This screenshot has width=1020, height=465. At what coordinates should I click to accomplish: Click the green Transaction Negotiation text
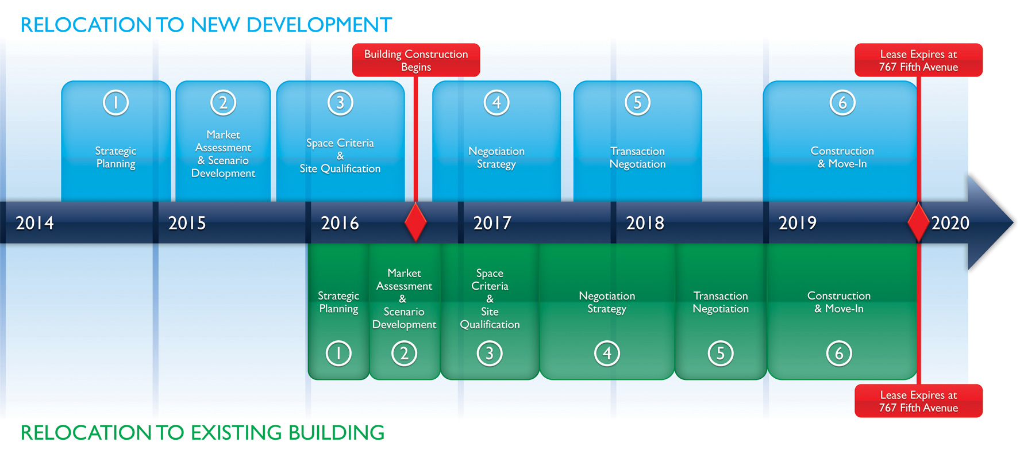coord(721,302)
